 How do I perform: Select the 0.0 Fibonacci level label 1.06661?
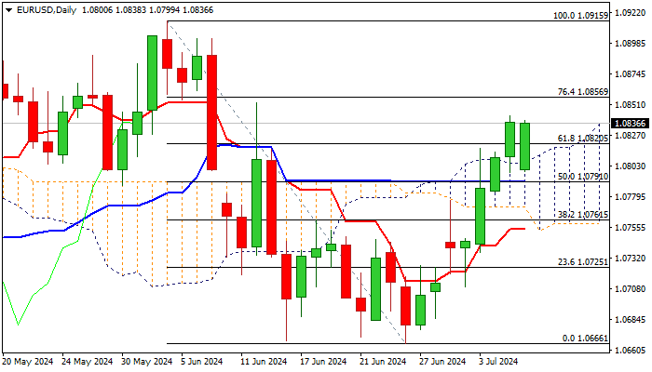[x=585, y=339]
